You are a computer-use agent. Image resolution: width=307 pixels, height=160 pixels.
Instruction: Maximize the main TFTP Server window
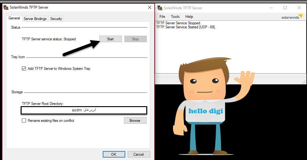pyautogui.click(x=285, y=8)
